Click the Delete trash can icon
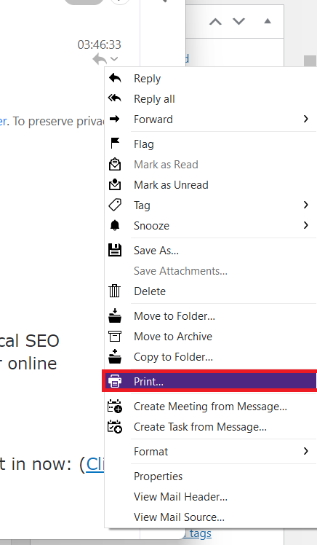The image size is (317, 545). [115, 291]
